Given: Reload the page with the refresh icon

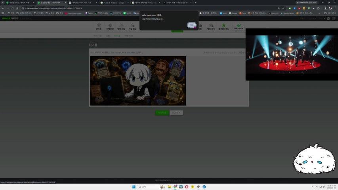Looking at the screenshot, I should (x=13, y=8).
